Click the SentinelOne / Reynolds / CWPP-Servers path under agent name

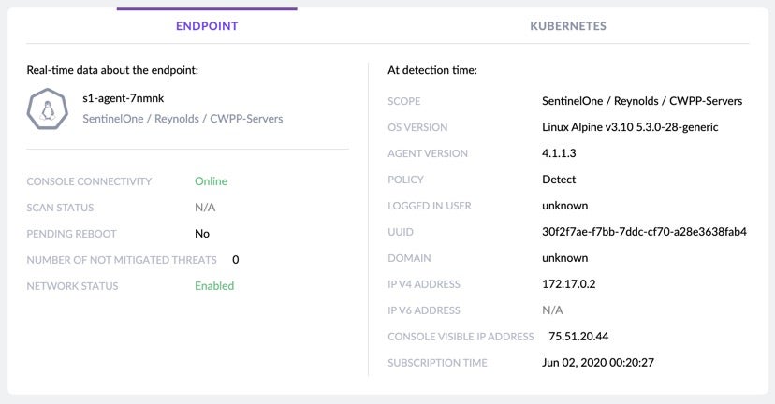(183, 119)
